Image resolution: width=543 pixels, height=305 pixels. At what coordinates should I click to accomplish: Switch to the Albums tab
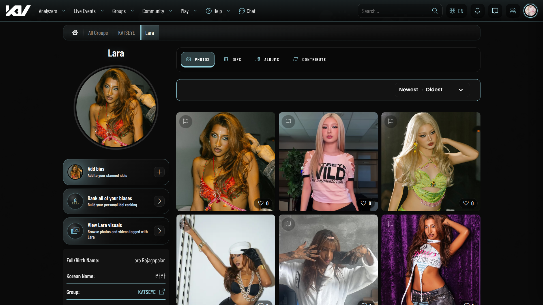click(x=267, y=59)
